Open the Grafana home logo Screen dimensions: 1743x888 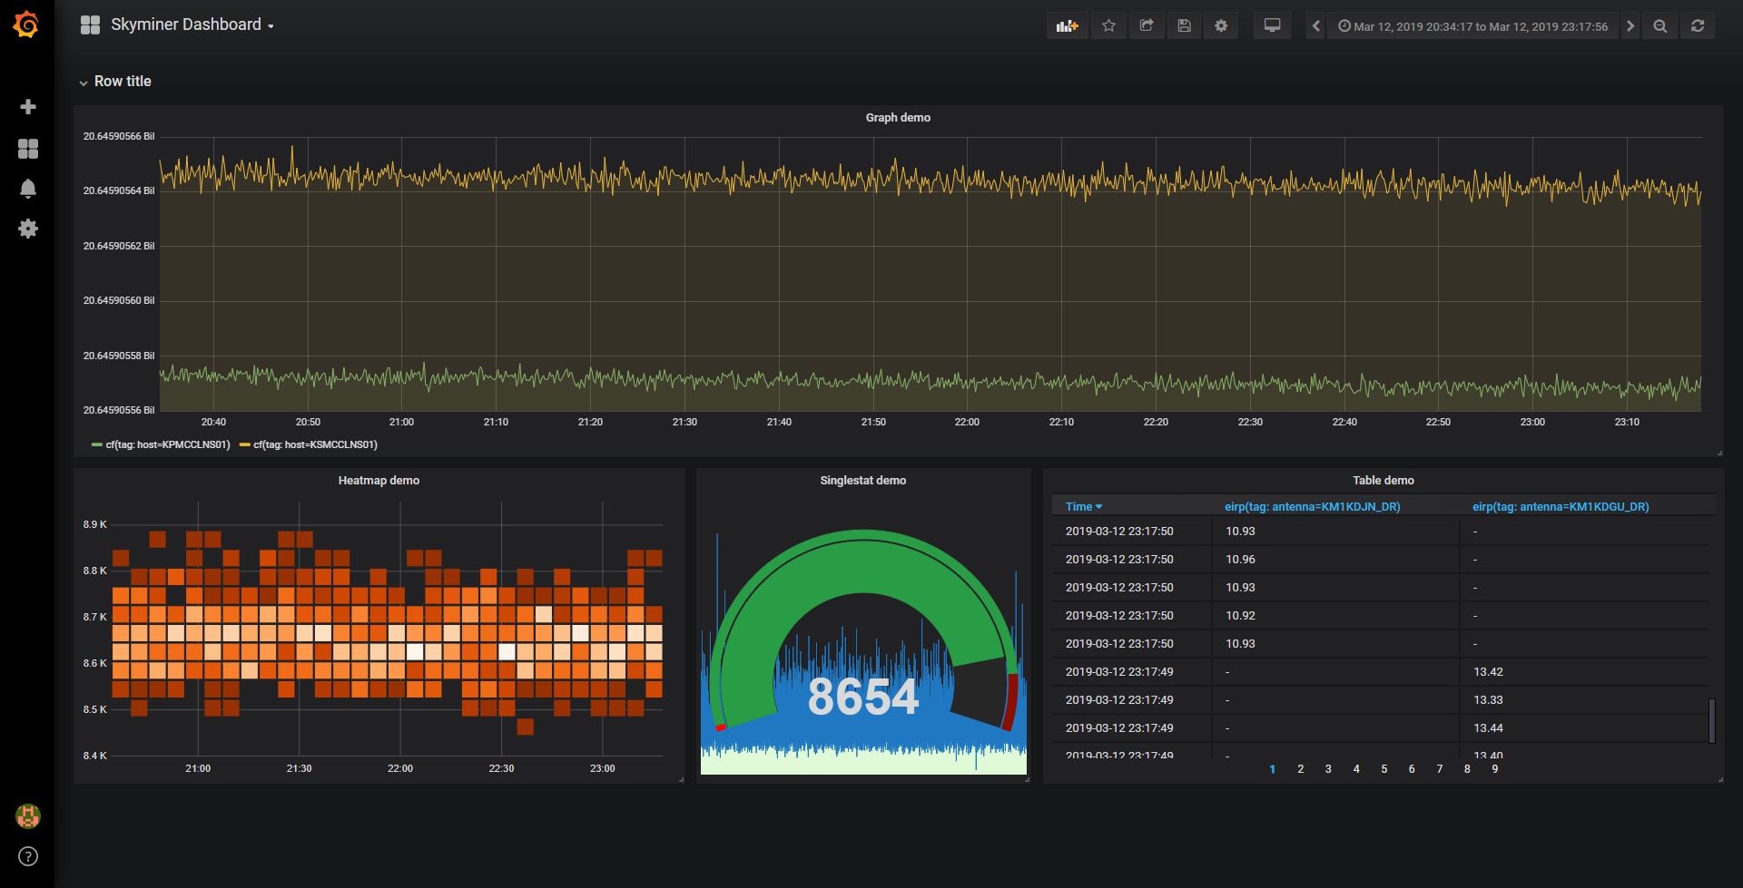point(26,24)
